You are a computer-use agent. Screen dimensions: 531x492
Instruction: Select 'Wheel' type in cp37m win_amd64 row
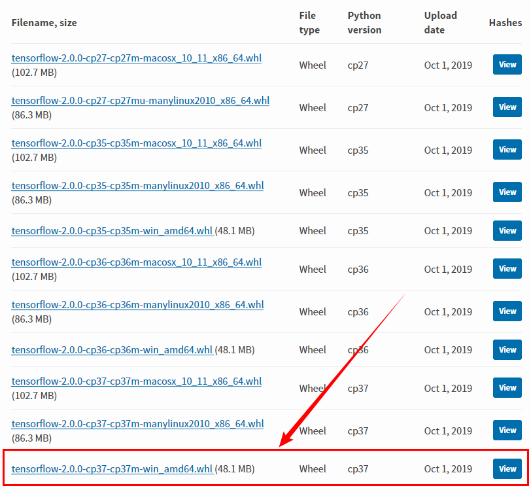point(313,469)
